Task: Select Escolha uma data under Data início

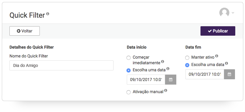Action: tap(129, 70)
